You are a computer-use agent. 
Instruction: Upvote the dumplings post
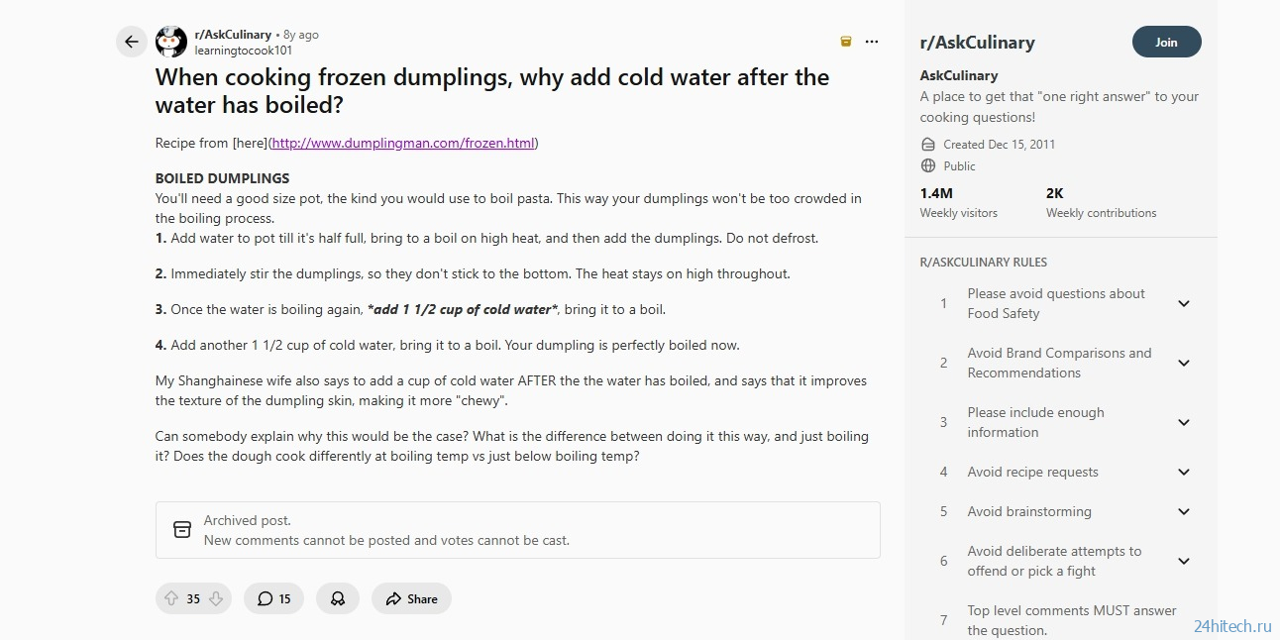pos(171,598)
